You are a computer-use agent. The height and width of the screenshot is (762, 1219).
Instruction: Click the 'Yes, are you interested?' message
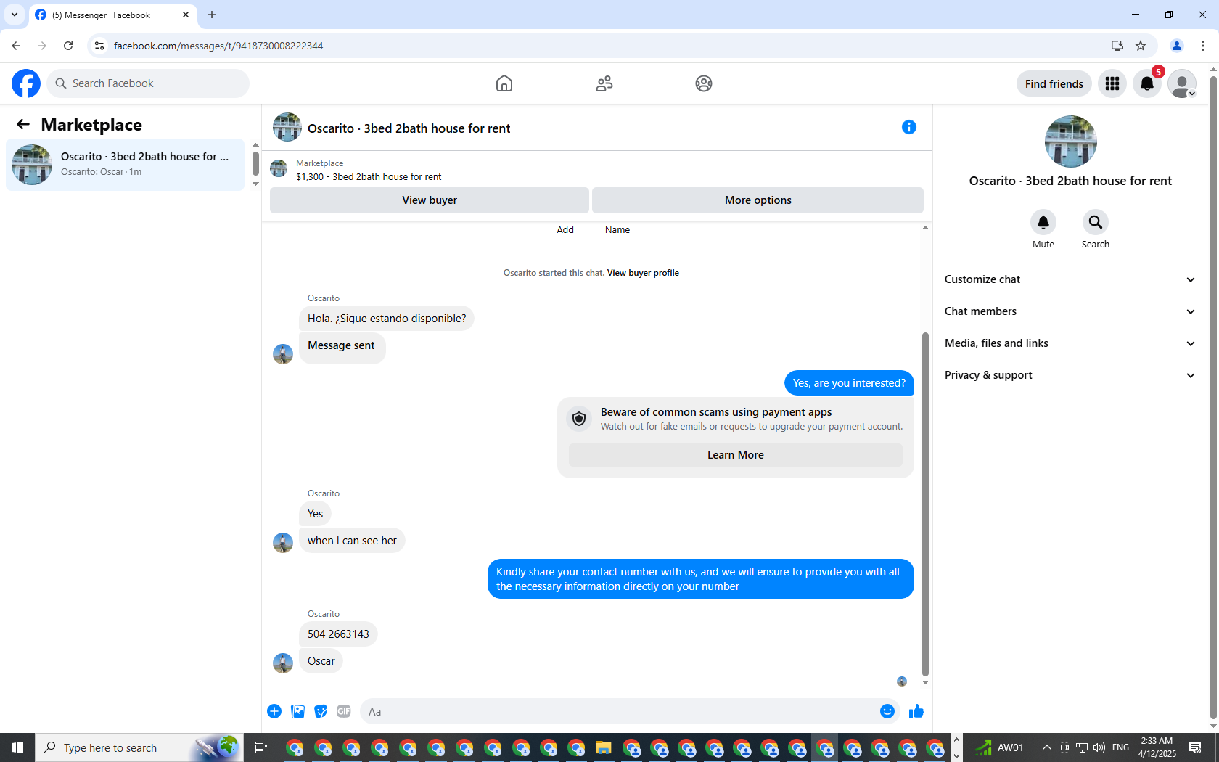pyautogui.click(x=849, y=383)
